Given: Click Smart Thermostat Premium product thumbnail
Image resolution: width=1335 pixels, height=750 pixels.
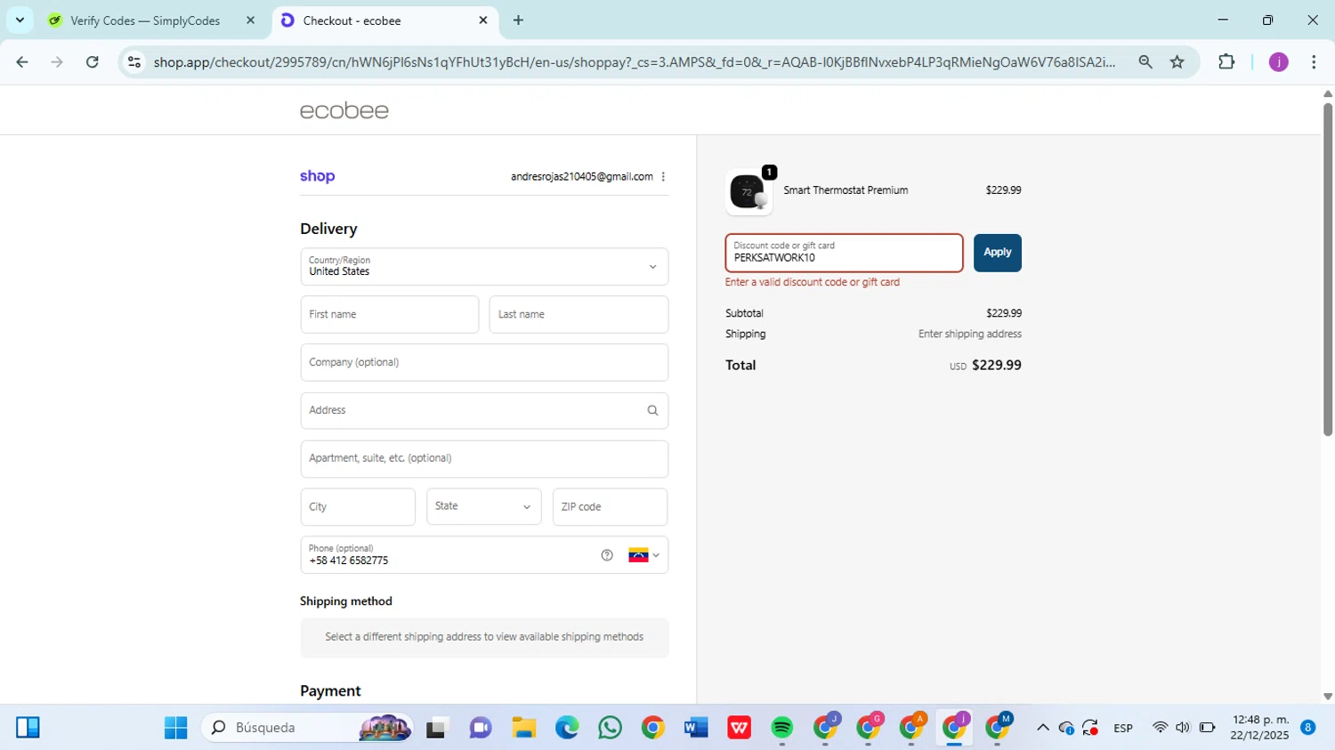Looking at the screenshot, I should click(748, 191).
